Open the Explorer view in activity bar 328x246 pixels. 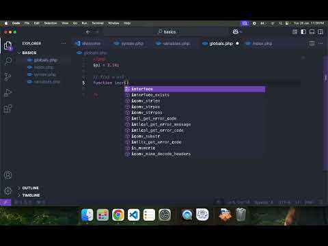(x=8, y=46)
